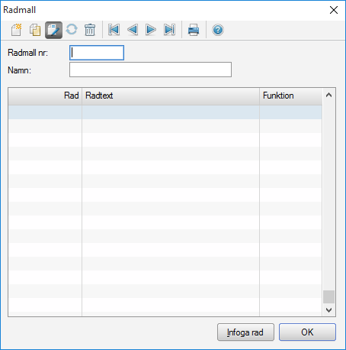Viewport: 346px width, 350px height.
Task: Select the Rad column header
Action: (x=45, y=96)
